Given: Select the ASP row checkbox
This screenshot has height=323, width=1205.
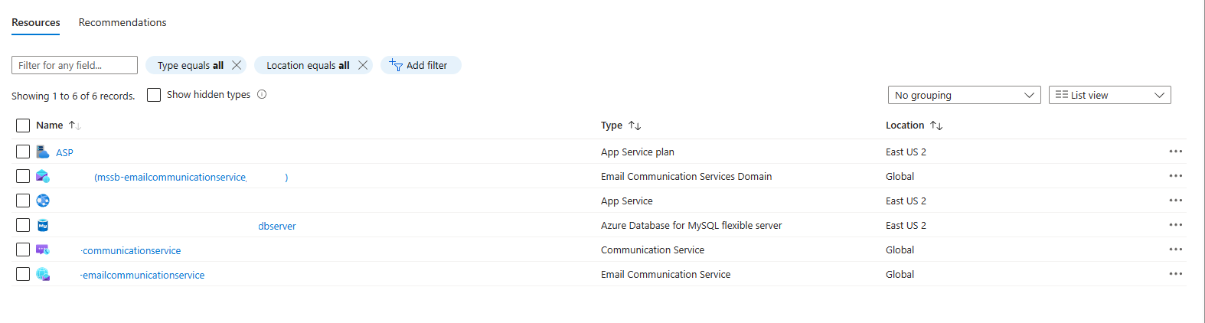Looking at the screenshot, I should tap(23, 152).
